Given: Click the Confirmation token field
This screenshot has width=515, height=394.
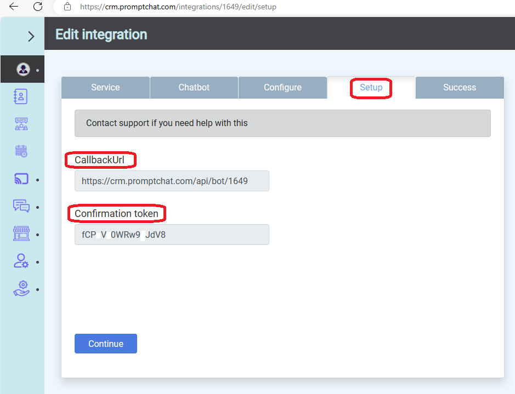Looking at the screenshot, I should pyautogui.click(x=172, y=235).
